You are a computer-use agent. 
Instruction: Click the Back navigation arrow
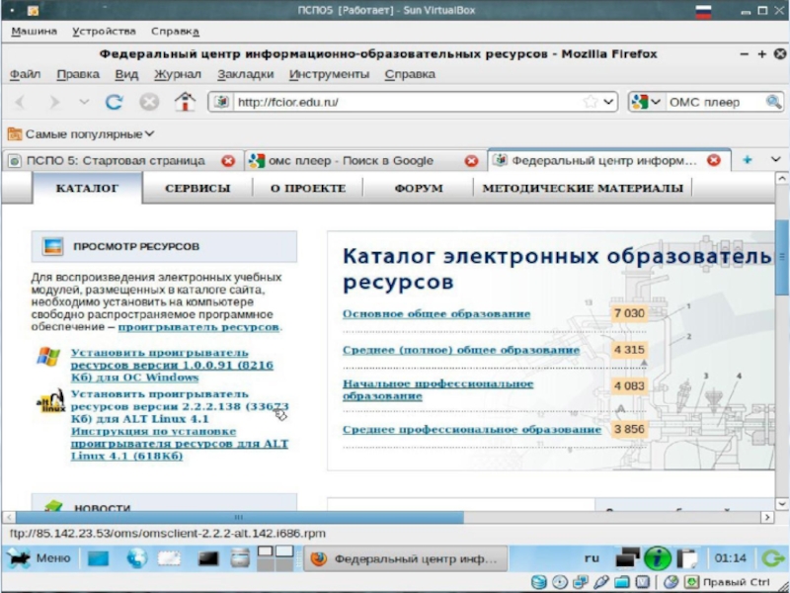pyautogui.click(x=21, y=102)
